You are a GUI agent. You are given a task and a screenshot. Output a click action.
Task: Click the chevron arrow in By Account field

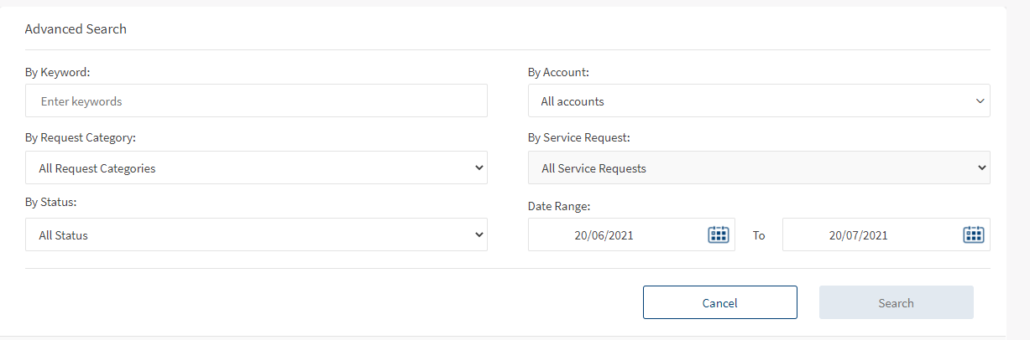click(x=980, y=101)
